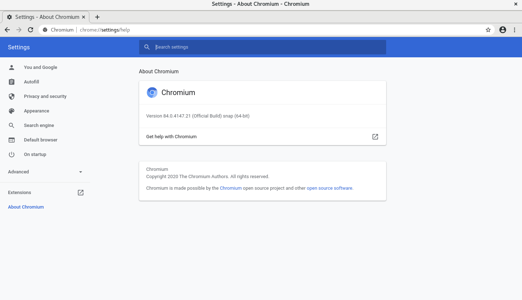Open On startup settings
This screenshot has width=522, height=300.
35,154
